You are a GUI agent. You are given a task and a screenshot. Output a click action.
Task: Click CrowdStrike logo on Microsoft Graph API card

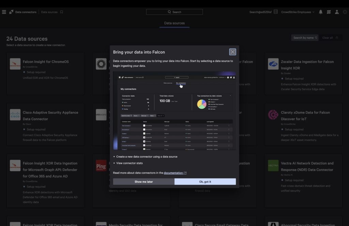(15, 166)
